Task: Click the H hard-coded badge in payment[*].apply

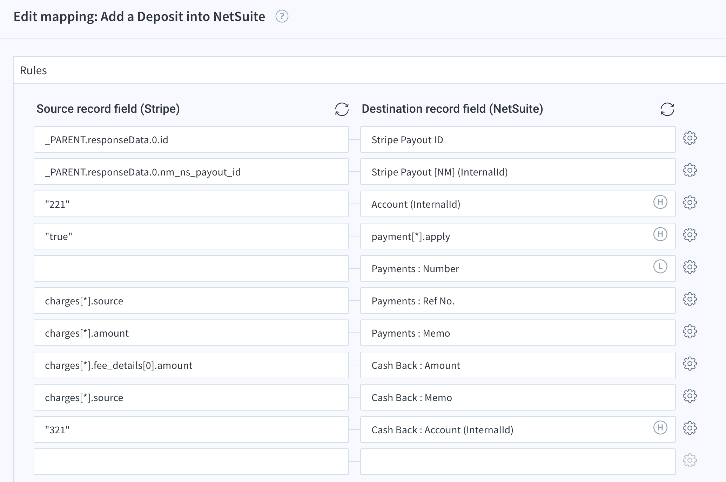Action: (x=660, y=234)
